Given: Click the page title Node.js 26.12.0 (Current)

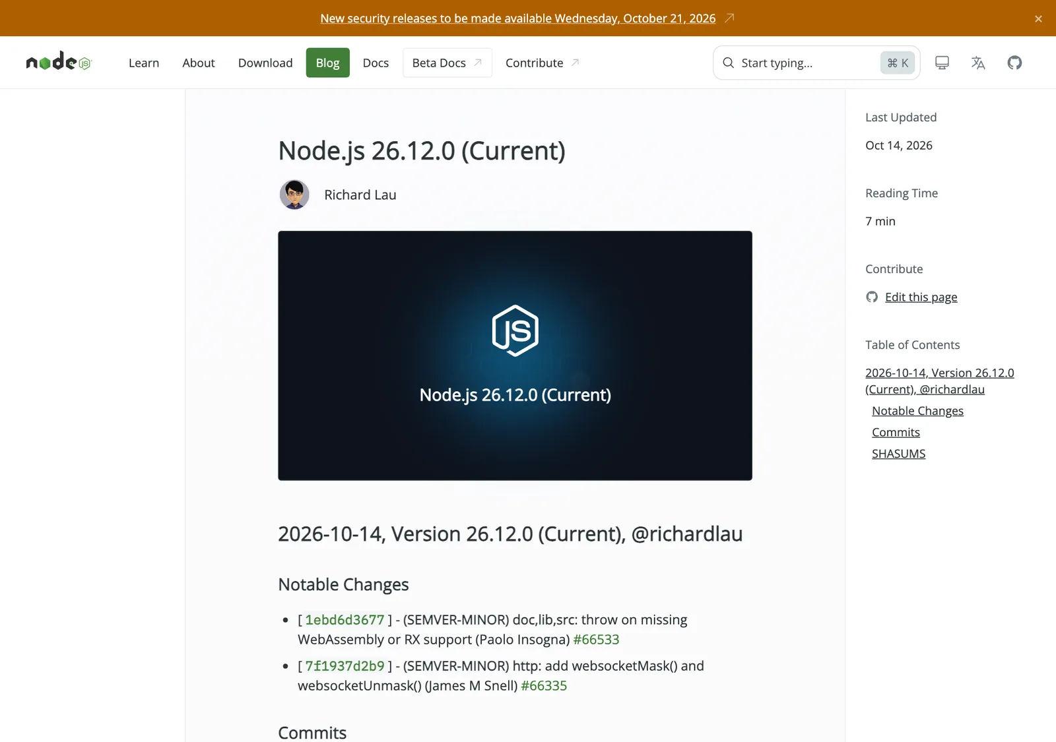Looking at the screenshot, I should coord(422,151).
